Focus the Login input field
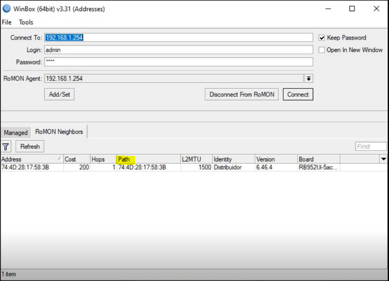 (x=179, y=50)
